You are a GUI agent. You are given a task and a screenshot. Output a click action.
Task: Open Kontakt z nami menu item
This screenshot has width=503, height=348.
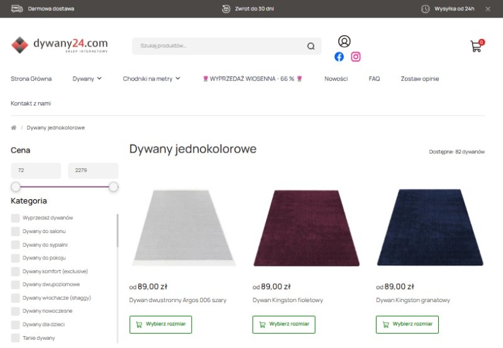31,104
